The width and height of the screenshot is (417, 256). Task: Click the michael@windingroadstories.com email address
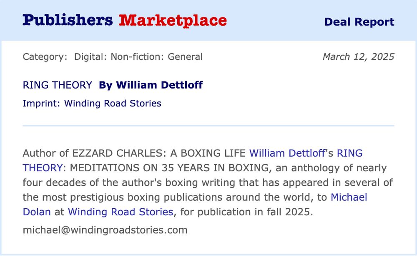coord(105,230)
